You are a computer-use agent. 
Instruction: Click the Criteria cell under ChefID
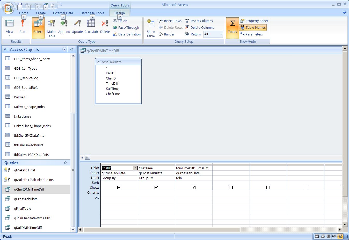pyautogui.click(x=119, y=192)
